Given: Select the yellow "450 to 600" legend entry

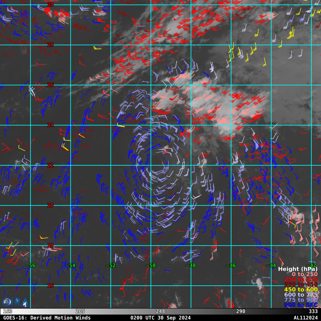Looking at the screenshot, I should [x=301, y=289].
